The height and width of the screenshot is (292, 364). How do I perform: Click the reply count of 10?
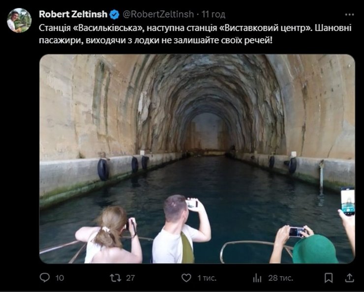(x=60, y=278)
